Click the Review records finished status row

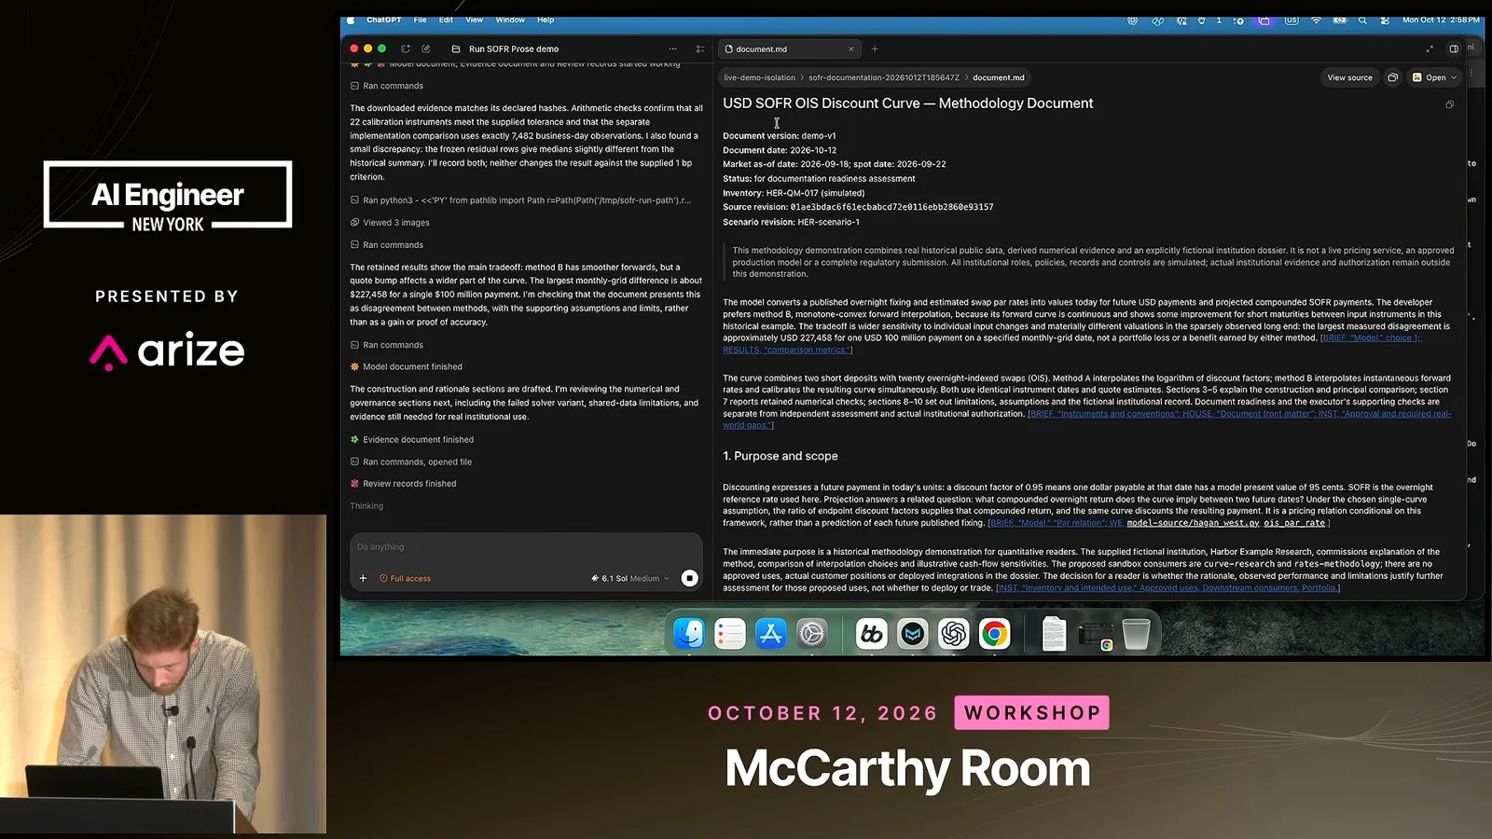pos(403,484)
